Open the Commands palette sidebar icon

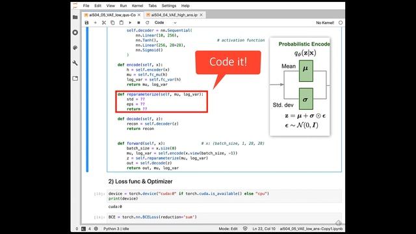click(75, 47)
